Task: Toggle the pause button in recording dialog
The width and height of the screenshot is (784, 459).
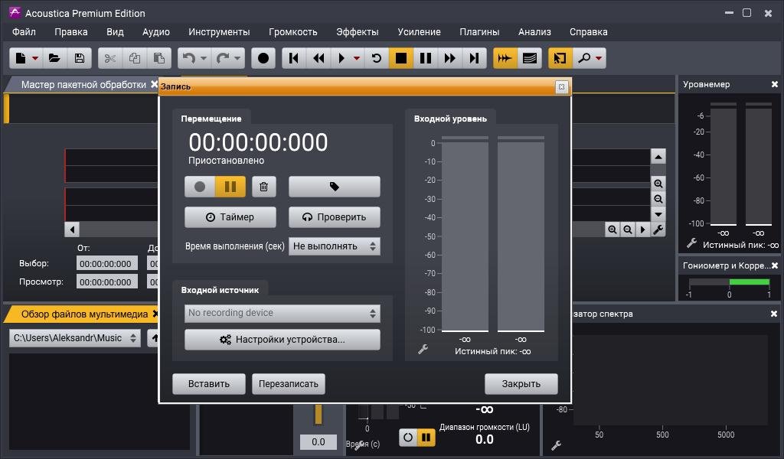Action: pyautogui.click(x=230, y=187)
